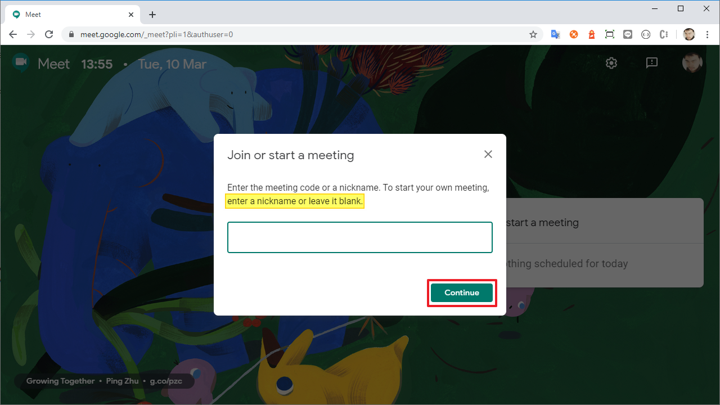Click the 'Tue, 10 Mar' date text
The height and width of the screenshot is (405, 720).
pos(172,64)
